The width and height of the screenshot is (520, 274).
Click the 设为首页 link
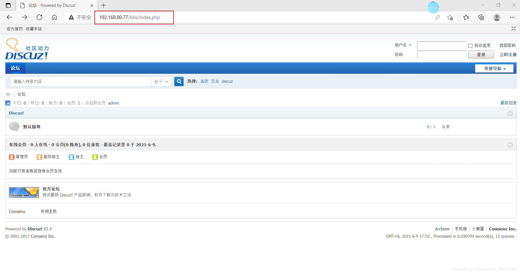click(x=15, y=29)
